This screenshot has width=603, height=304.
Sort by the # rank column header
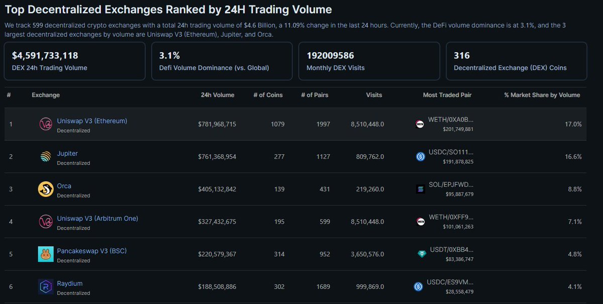click(9, 95)
